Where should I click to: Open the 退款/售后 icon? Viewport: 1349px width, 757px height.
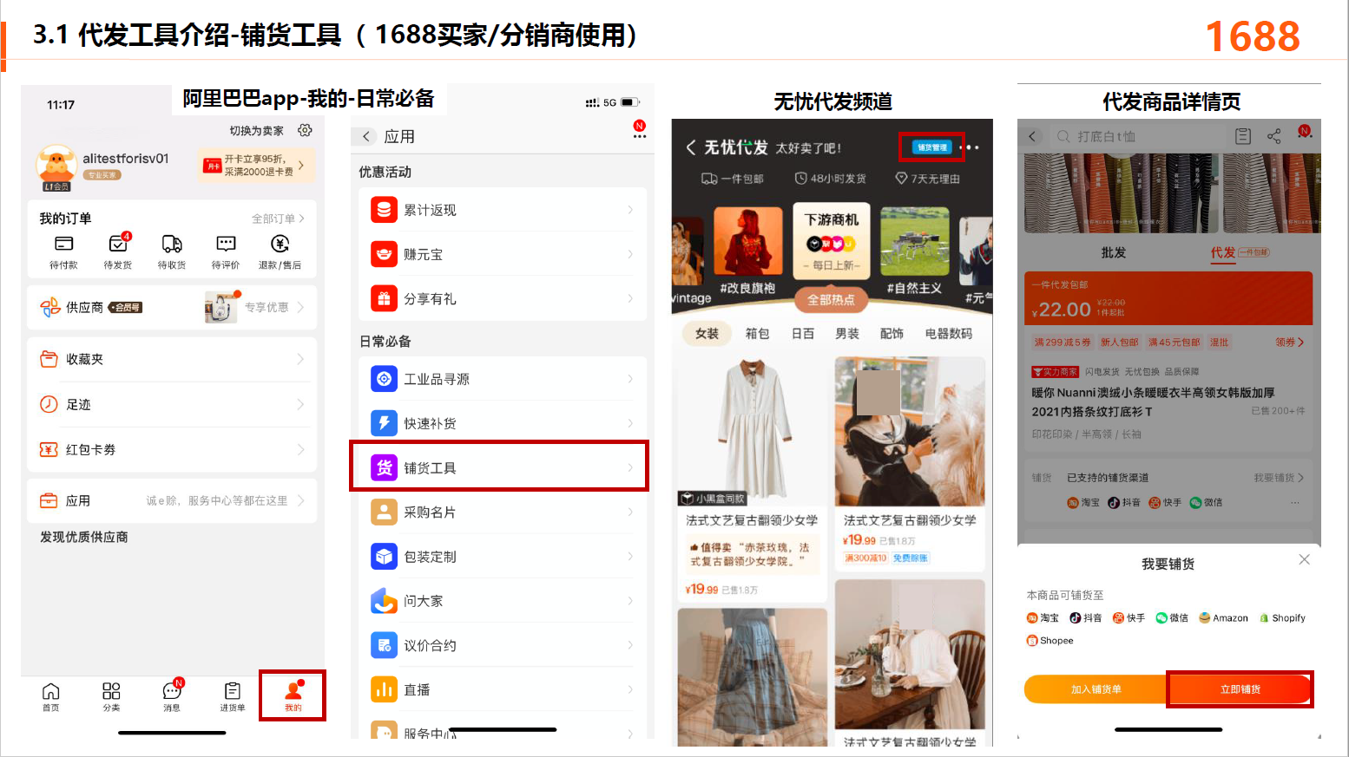tap(280, 244)
